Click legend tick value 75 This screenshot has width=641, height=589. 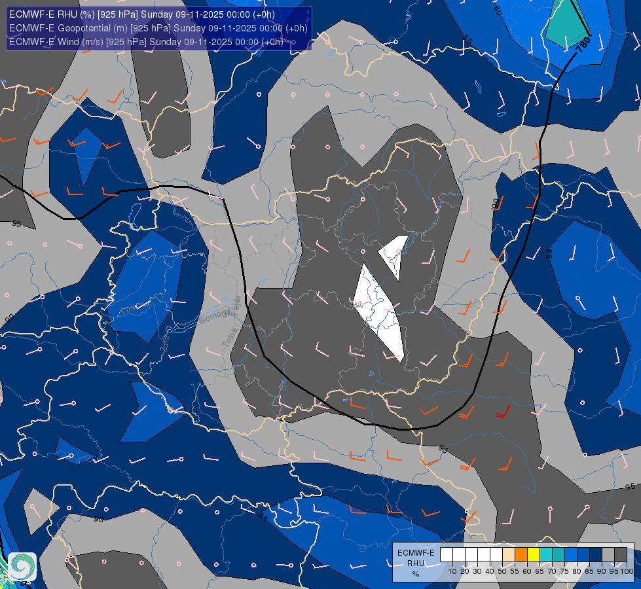pyautogui.click(x=564, y=571)
